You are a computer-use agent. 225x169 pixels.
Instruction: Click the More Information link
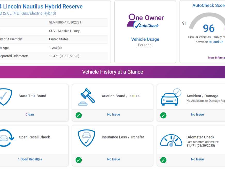(216, 58)
